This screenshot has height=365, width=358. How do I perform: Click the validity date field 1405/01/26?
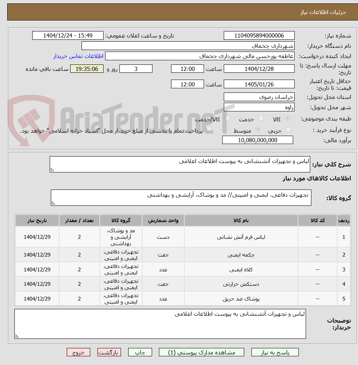[x=259, y=84]
